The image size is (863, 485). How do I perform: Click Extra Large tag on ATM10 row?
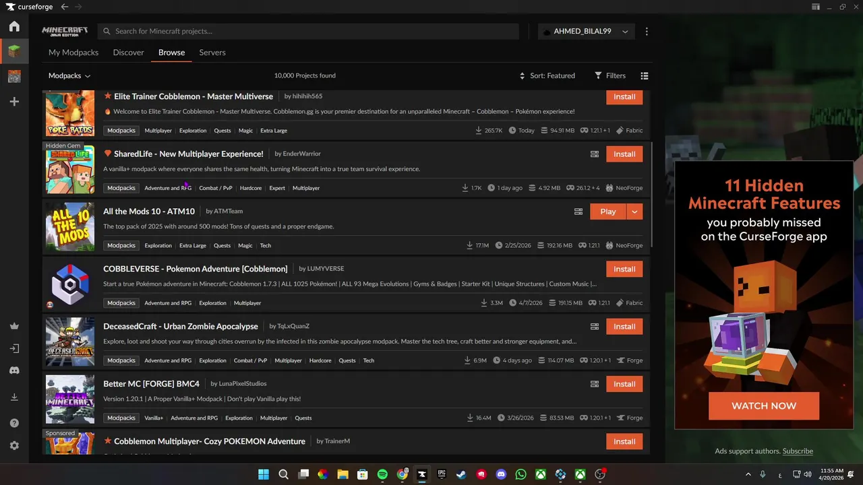click(x=193, y=246)
